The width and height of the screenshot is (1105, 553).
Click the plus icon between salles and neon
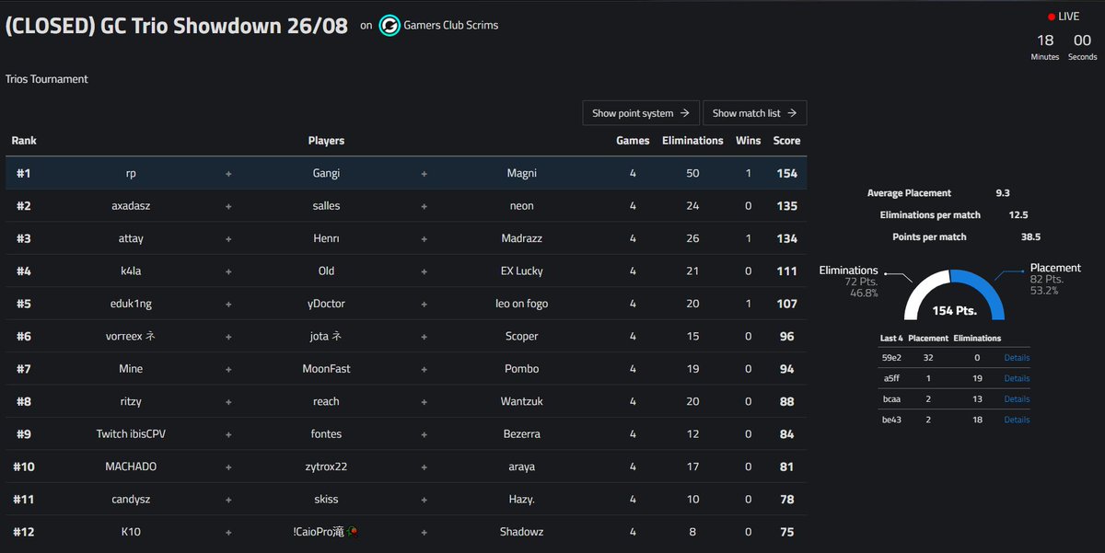(423, 205)
